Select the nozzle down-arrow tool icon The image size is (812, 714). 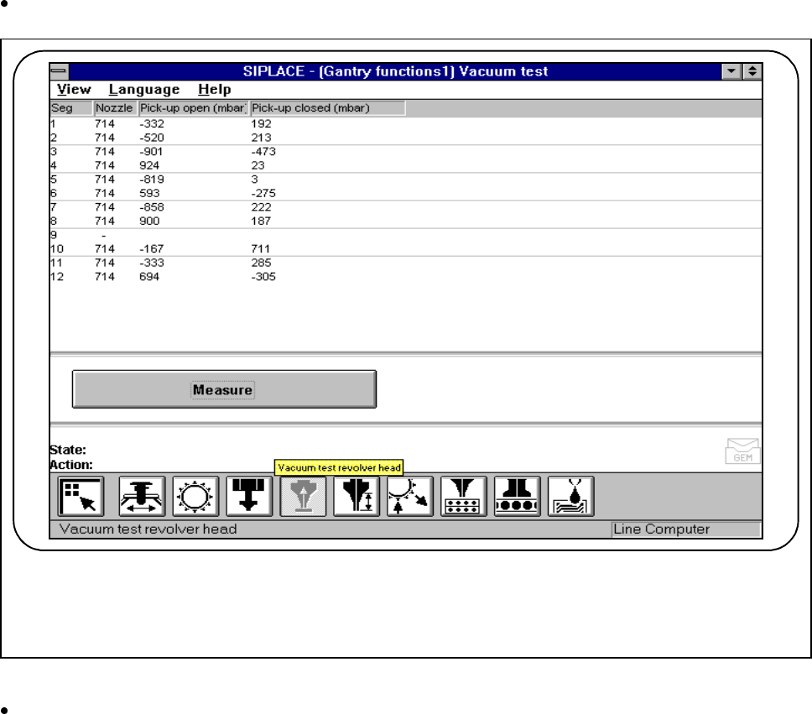[249, 497]
